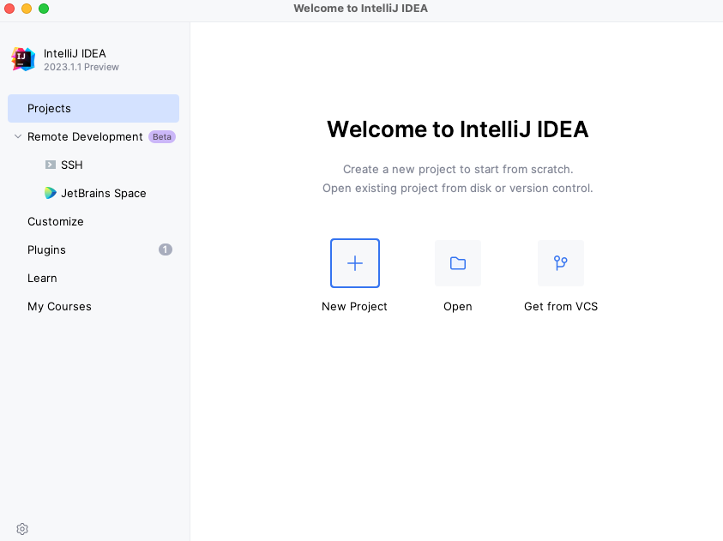Click the Open label

point(458,307)
